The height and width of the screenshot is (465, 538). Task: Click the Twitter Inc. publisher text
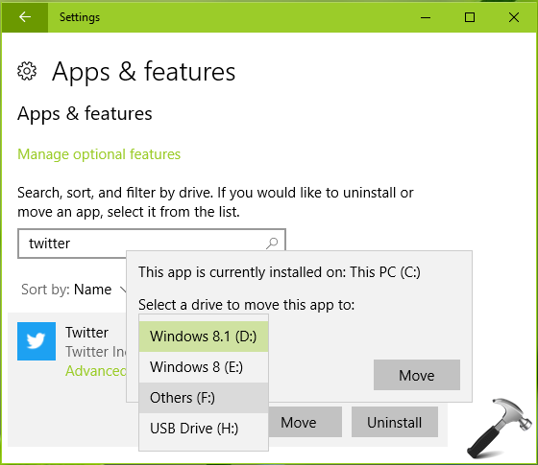96,352
